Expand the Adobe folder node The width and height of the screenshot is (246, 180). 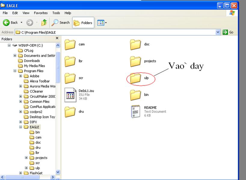(x=20, y=76)
